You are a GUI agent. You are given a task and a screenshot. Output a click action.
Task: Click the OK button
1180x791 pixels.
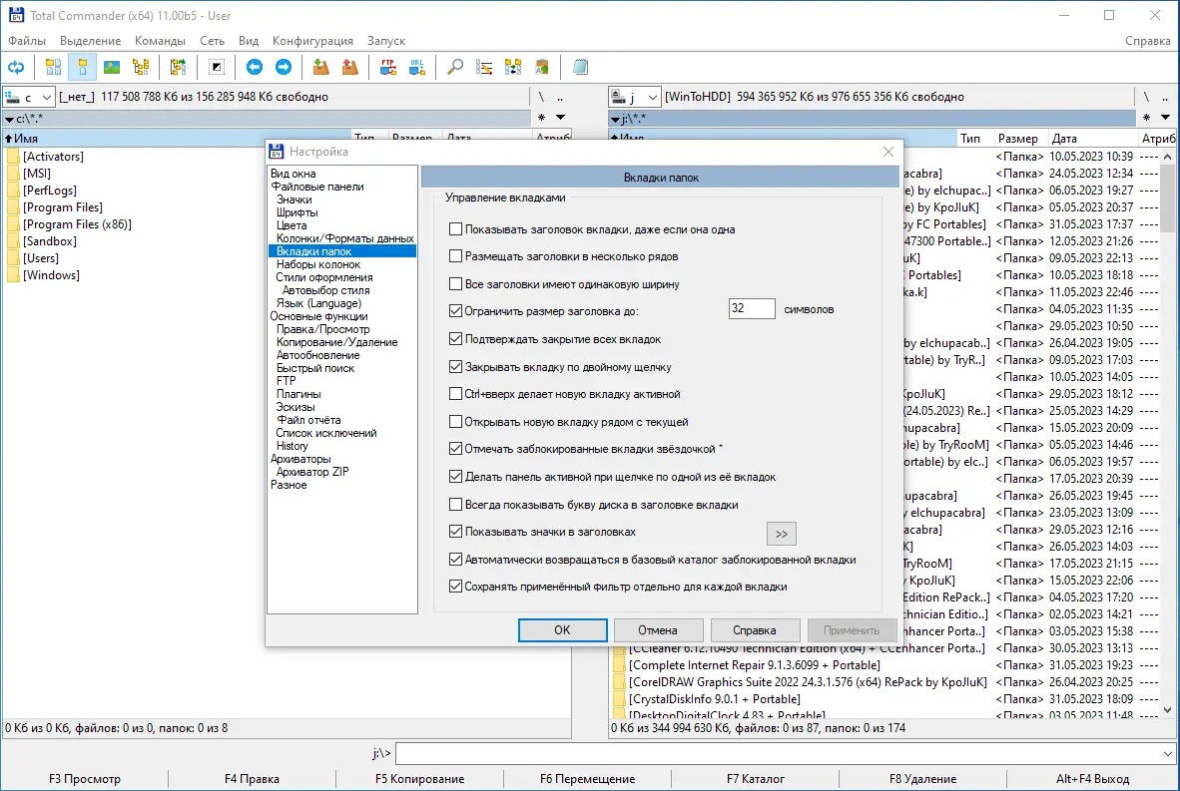[562, 630]
